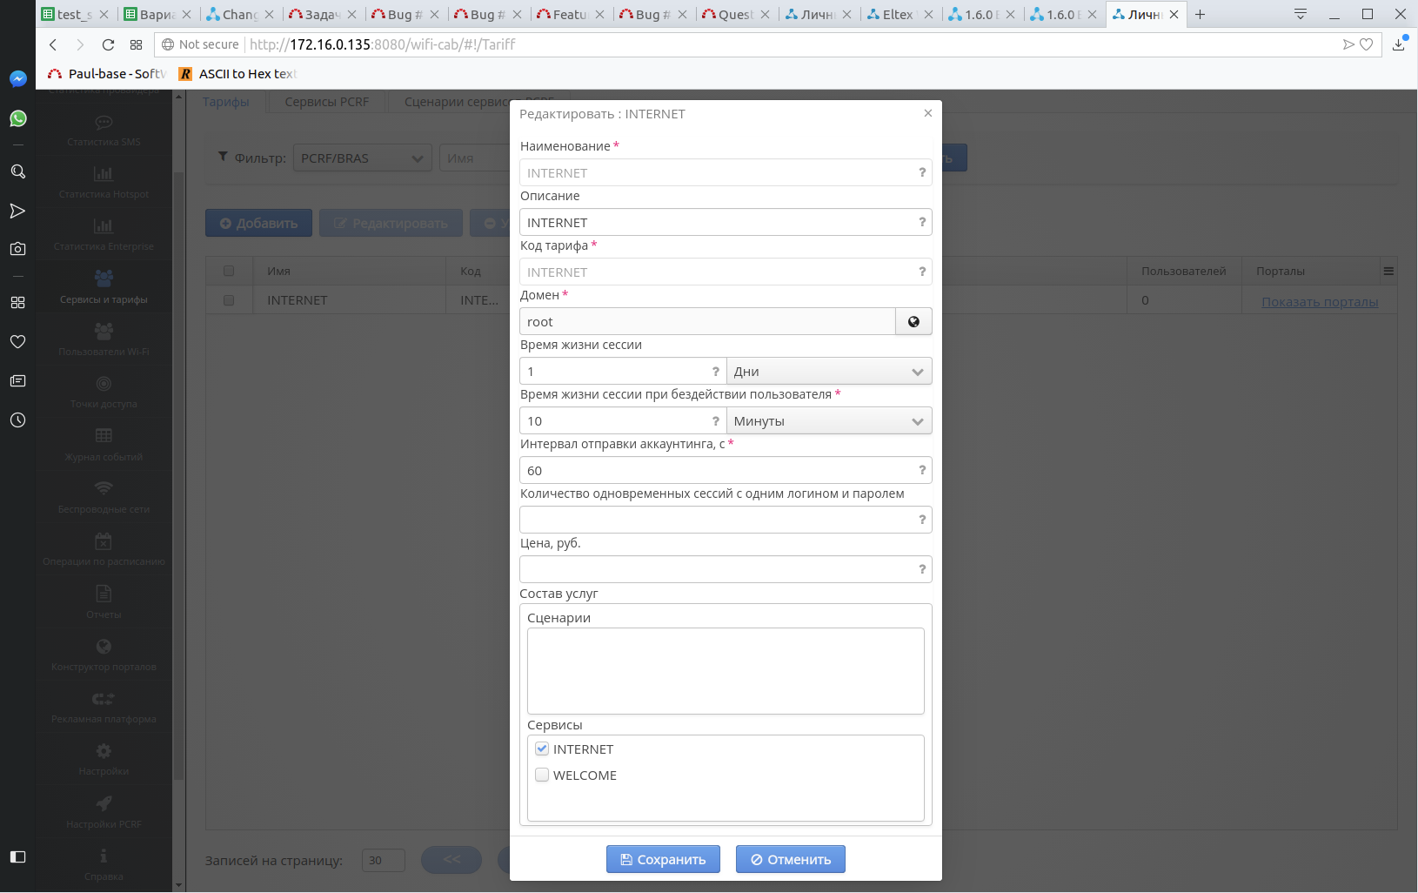Click the help icon for Цена field
The width and height of the screenshot is (1418, 893).
pyautogui.click(x=922, y=569)
